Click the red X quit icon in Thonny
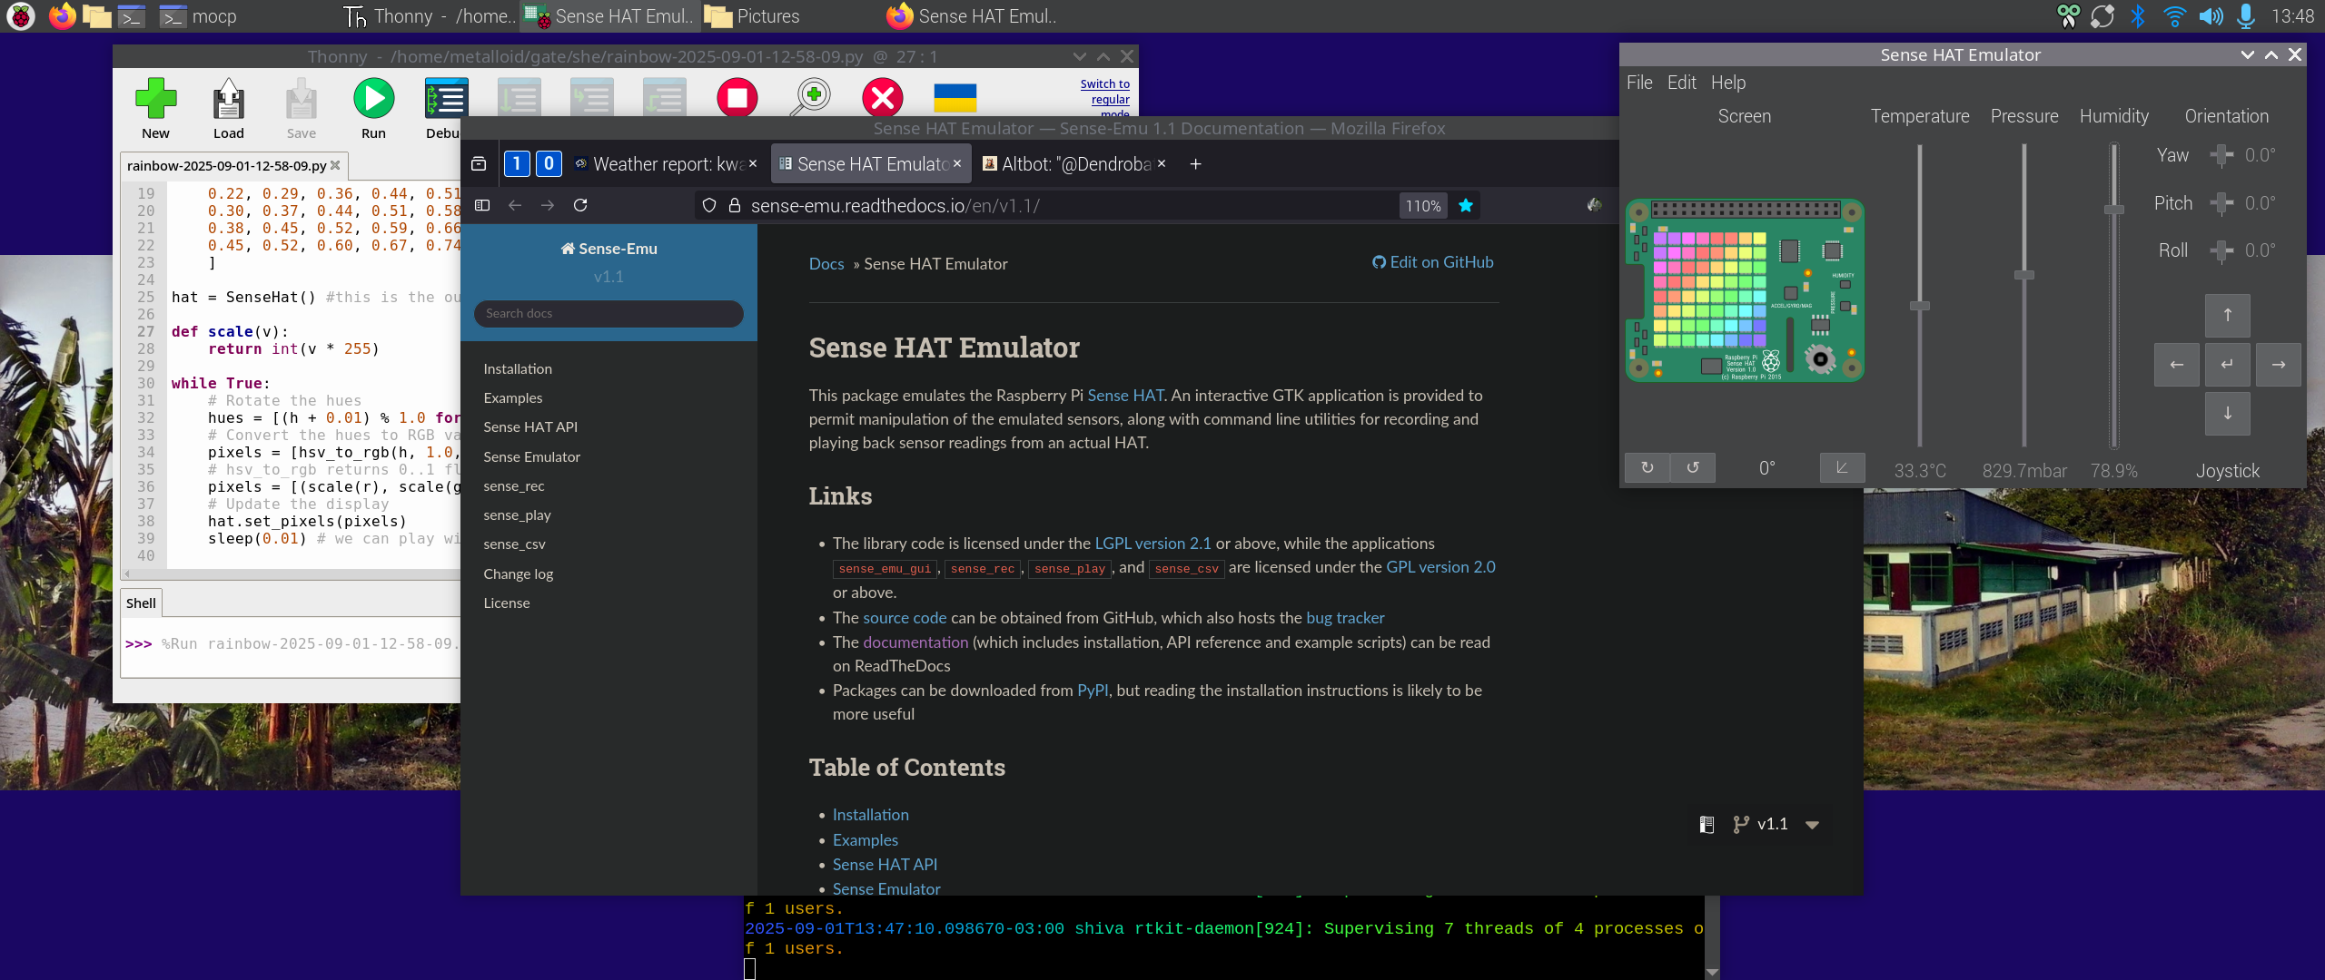The height and width of the screenshot is (980, 2325). pos(882,97)
